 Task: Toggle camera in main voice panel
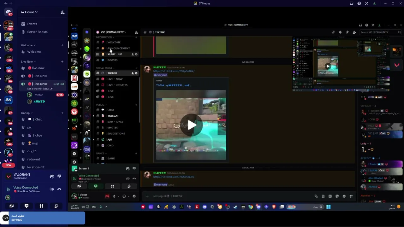pos(11,206)
